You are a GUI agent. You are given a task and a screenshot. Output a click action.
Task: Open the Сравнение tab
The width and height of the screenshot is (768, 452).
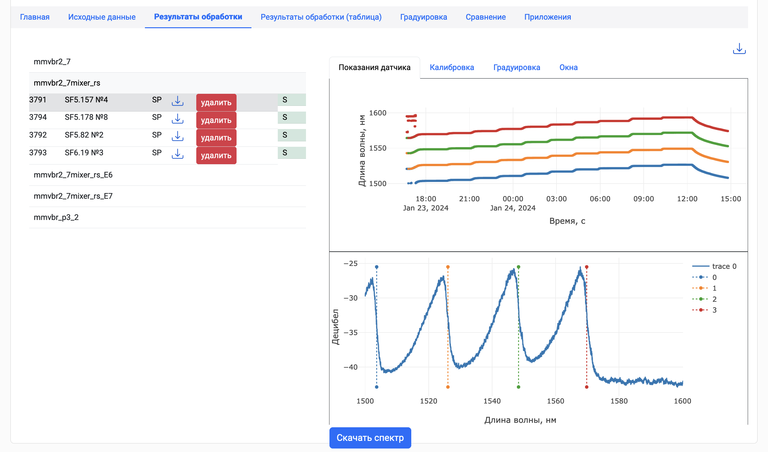(x=486, y=17)
